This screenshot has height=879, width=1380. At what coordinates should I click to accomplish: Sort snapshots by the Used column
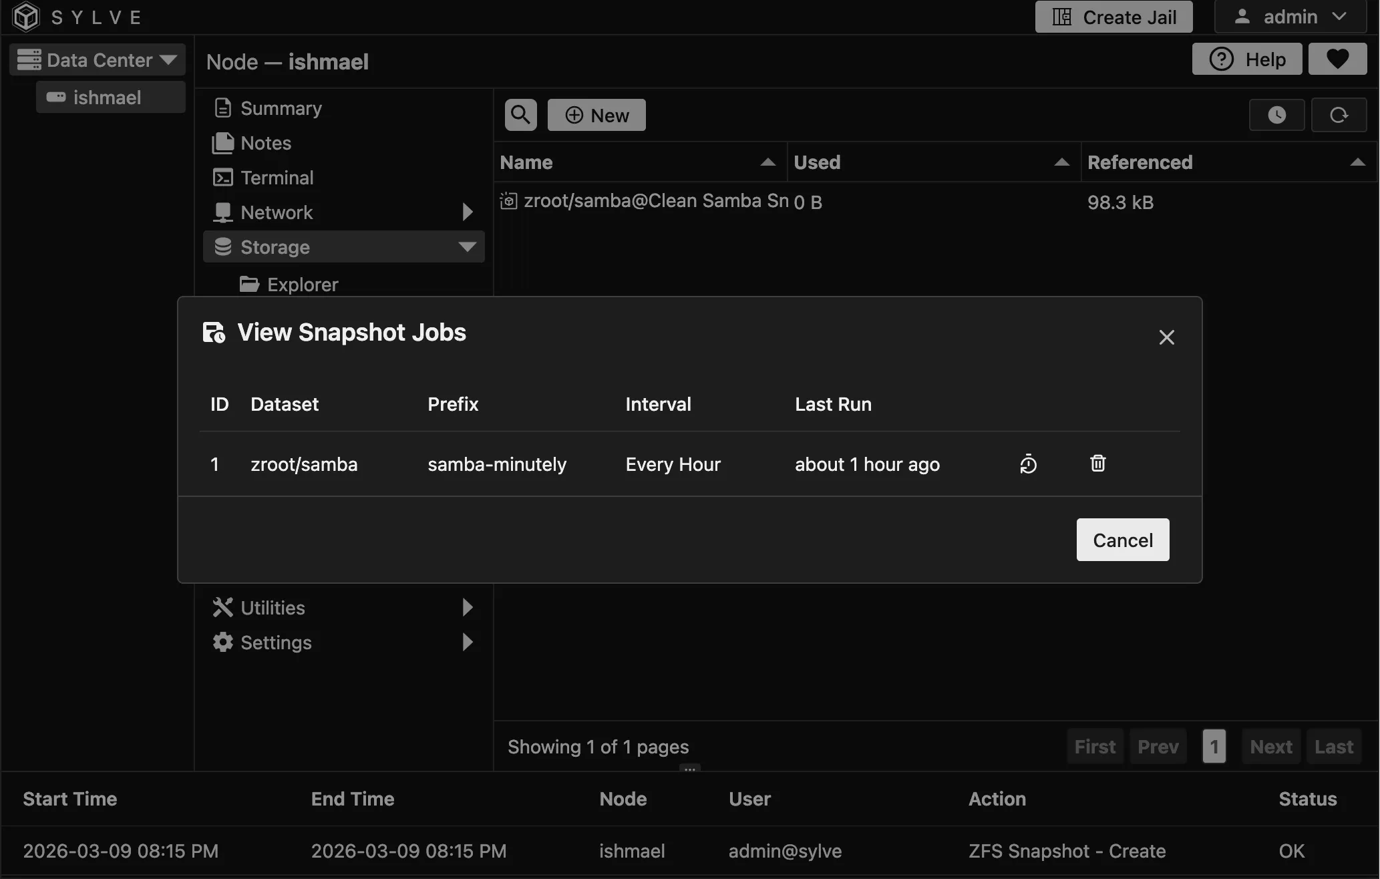point(816,162)
